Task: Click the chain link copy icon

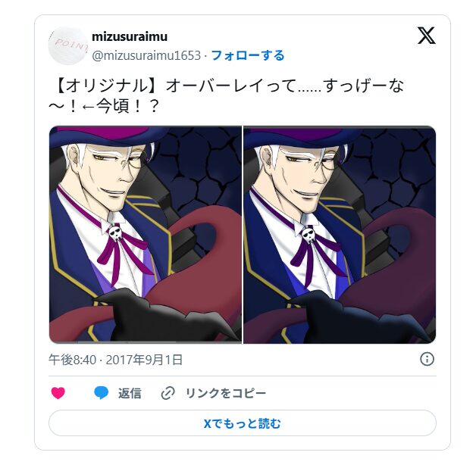Action: (168, 393)
